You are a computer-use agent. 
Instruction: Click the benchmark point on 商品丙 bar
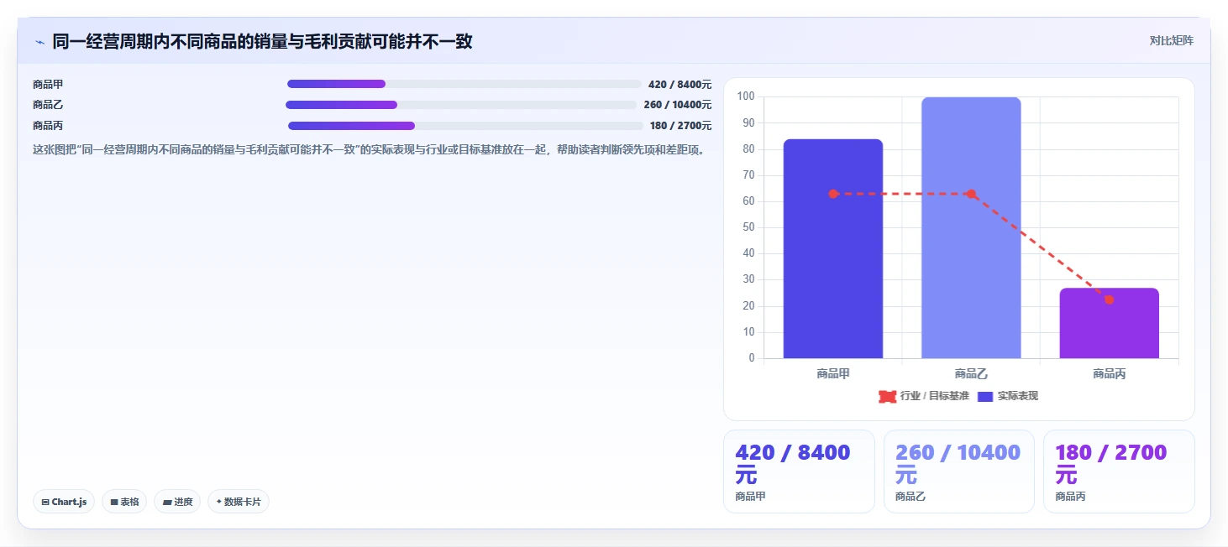click(x=1109, y=300)
